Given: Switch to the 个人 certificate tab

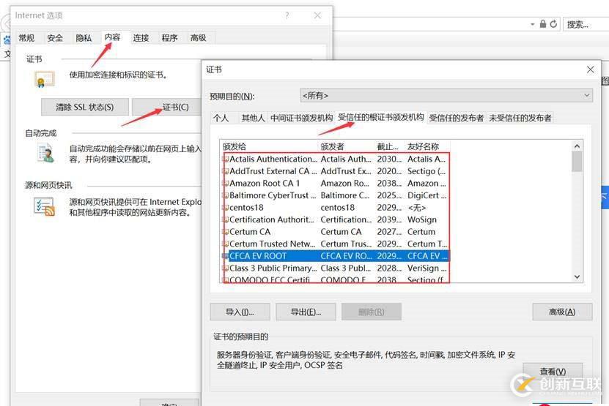Looking at the screenshot, I should pos(221,118).
